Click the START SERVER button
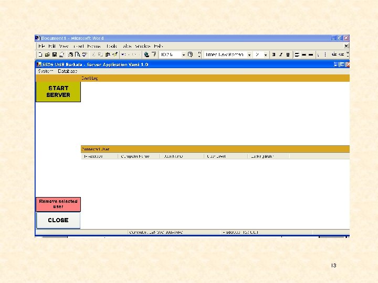This screenshot has width=378, height=283. (58, 92)
